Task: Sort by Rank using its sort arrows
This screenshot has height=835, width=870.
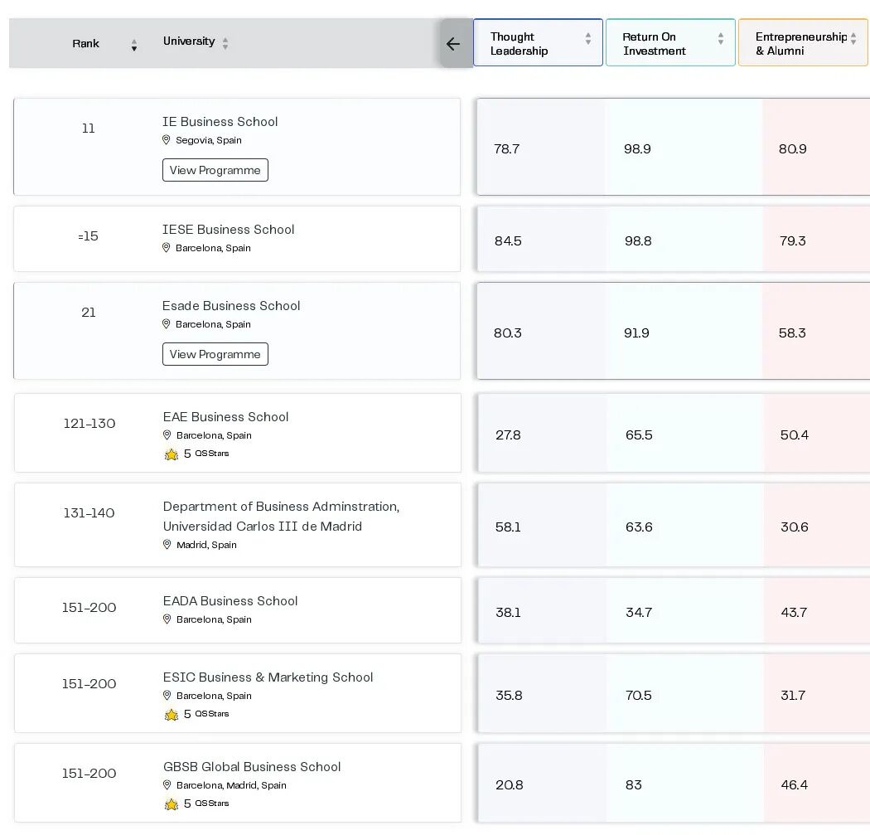Action: pos(133,45)
